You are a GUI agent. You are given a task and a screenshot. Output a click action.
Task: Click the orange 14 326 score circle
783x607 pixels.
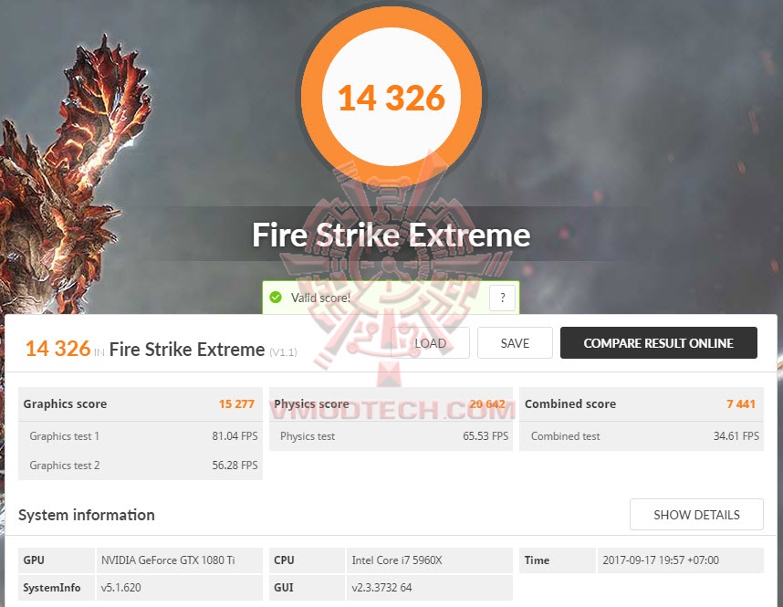(x=391, y=97)
